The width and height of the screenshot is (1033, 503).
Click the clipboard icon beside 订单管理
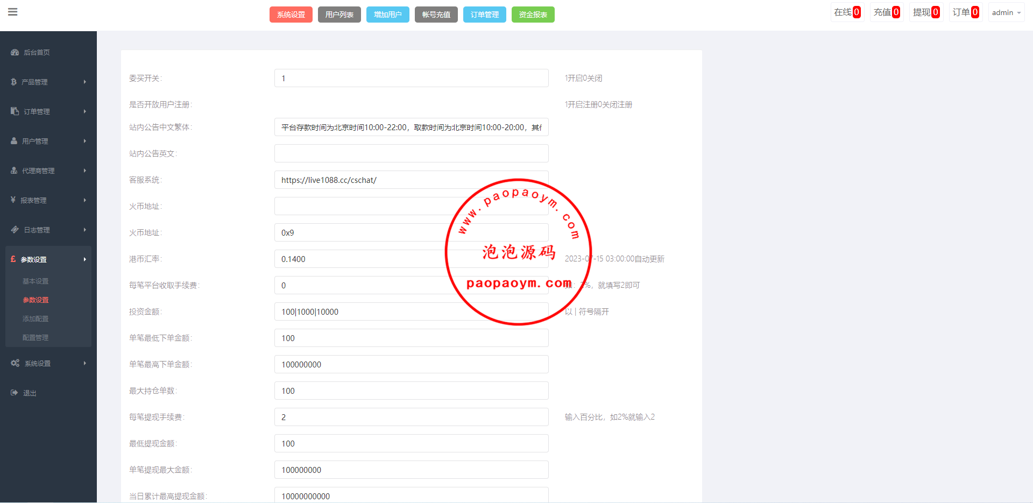click(15, 111)
